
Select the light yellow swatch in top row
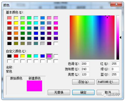[x=16, y=18]
